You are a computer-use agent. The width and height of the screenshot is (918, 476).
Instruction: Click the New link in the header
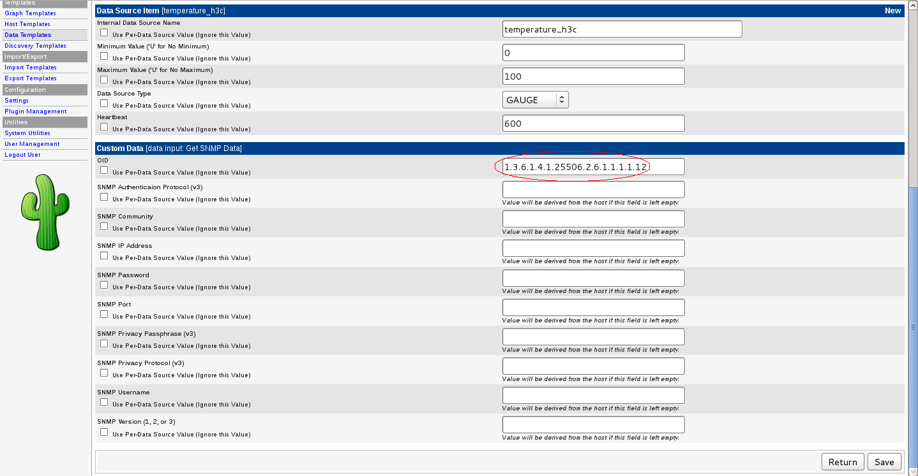[x=892, y=10]
